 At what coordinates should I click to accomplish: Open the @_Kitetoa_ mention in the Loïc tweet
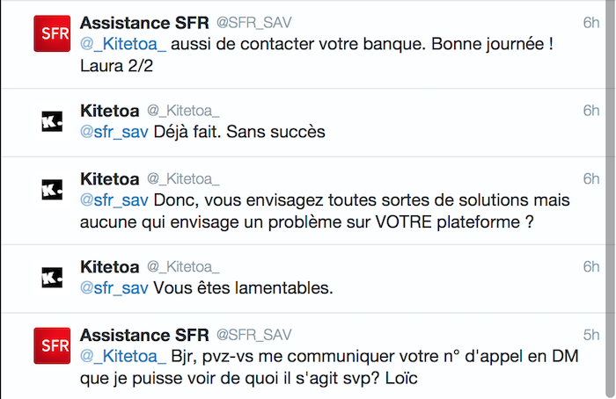click(x=123, y=357)
